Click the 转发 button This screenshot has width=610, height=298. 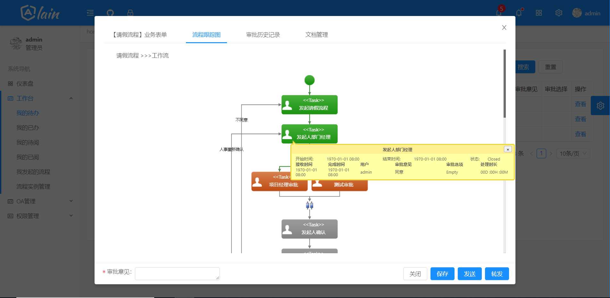click(x=497, y=274)
